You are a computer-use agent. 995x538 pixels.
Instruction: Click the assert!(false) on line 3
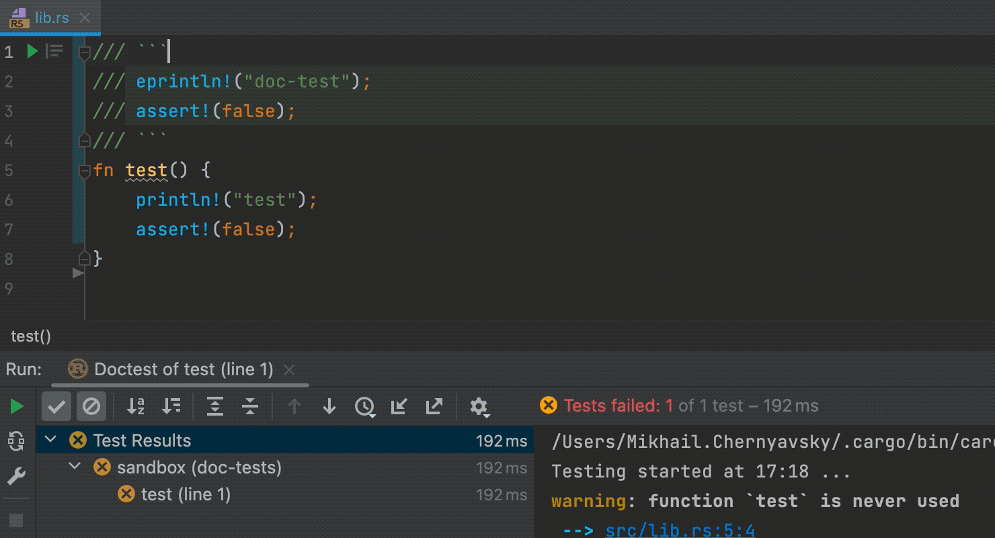coord(215,111)
